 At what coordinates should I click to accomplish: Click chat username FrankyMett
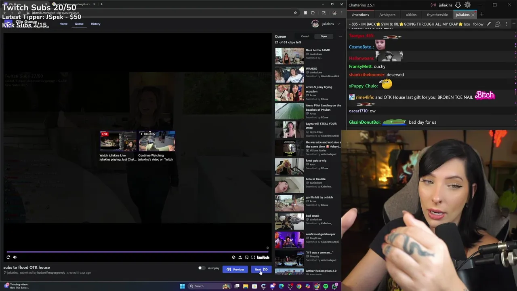pyautogui.click(x=360, y=67)
